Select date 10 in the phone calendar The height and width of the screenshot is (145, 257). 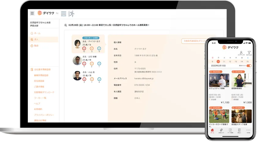click(218, 61)
